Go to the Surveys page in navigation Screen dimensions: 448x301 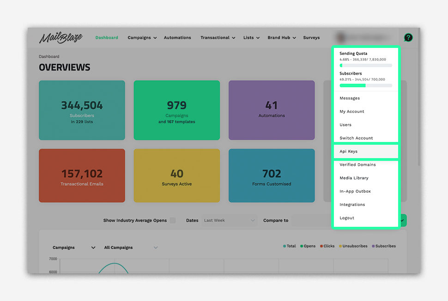click(x=311, y=38)
